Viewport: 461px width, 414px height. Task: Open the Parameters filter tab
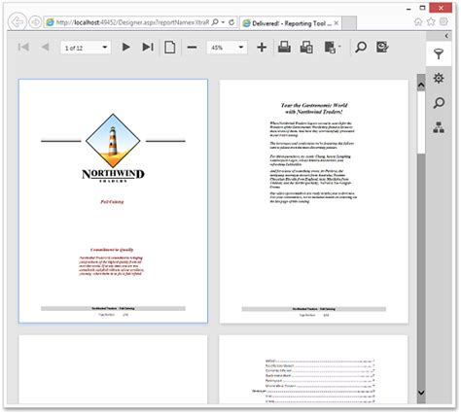coord(439,53)
